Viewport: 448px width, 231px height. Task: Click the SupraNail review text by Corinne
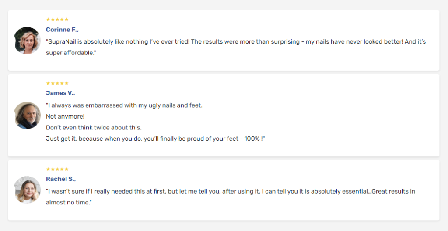coord(236,47)
